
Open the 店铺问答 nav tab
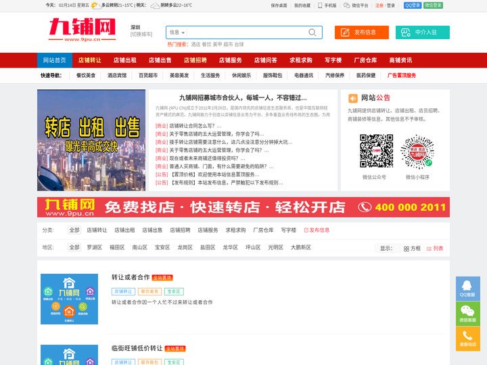point(266,60)
